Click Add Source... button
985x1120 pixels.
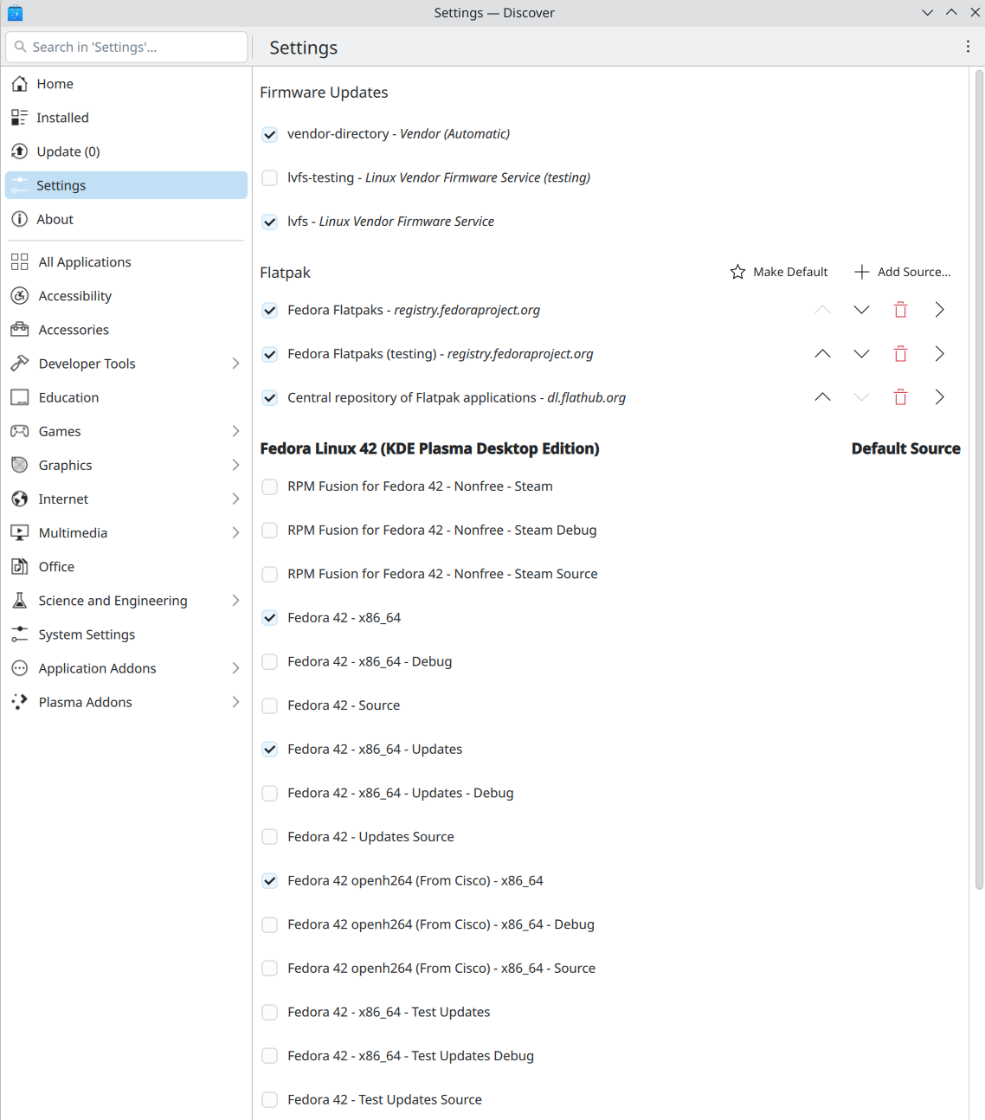903,272
